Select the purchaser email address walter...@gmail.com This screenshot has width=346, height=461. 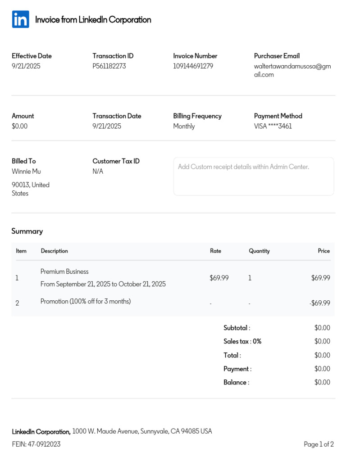tap(292, 71)
